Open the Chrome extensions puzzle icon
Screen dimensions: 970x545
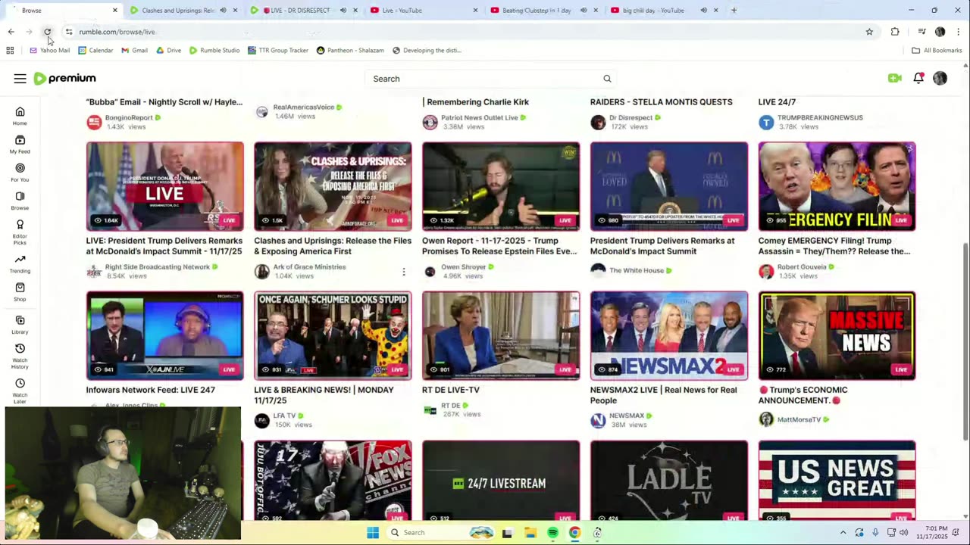point(895,32)
